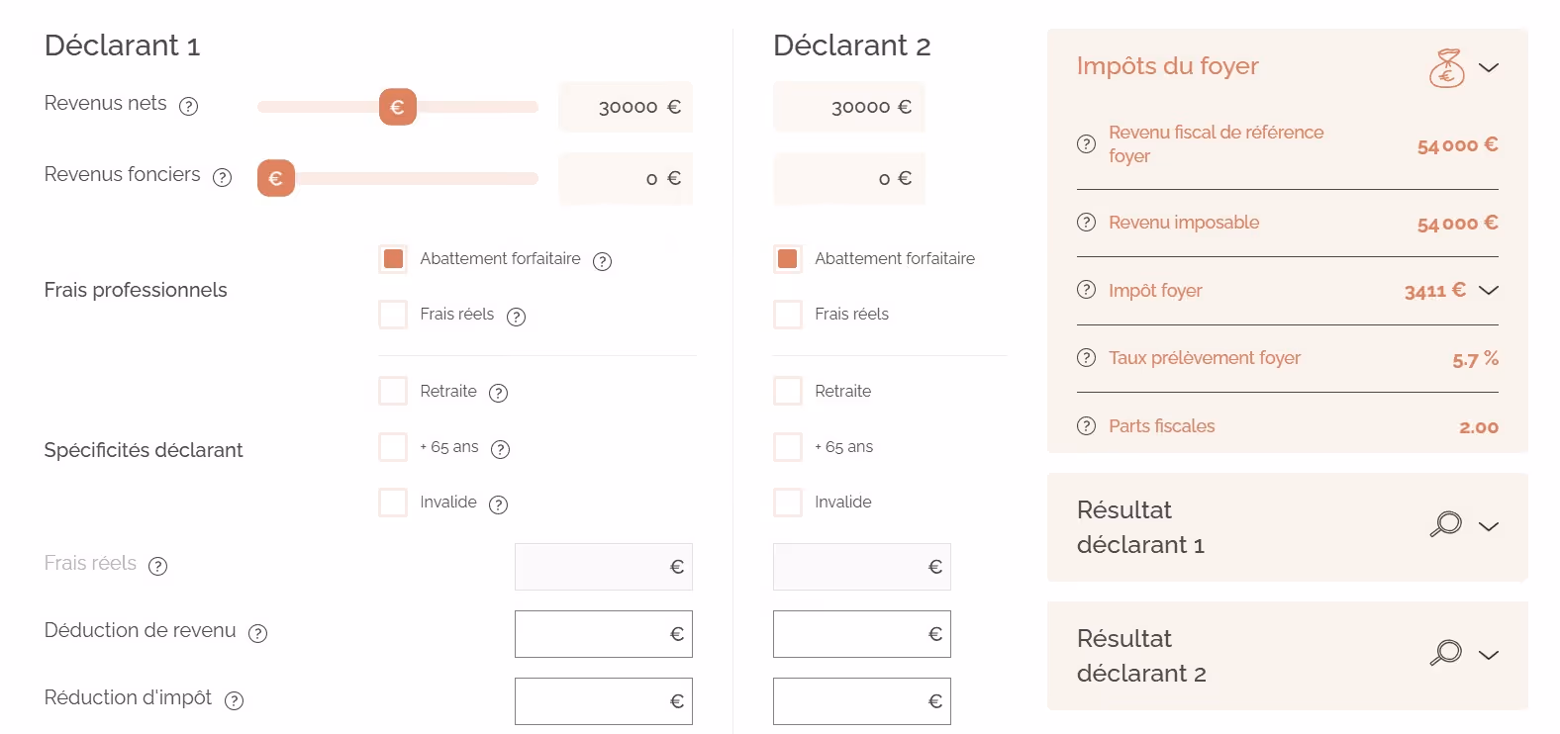Focus Déclarant 1 Déduction de revenu field
This screenshot has width=1560, height=734.
pyautogui.click(x=604, y=634)
